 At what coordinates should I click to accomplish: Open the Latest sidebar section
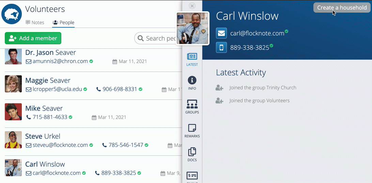coord(192,59)
